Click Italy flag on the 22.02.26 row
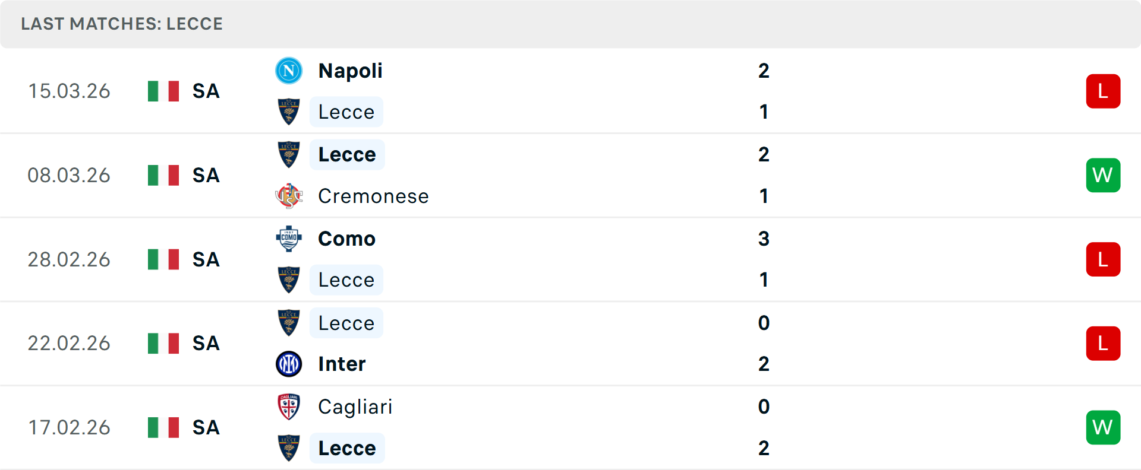Image resolution: width=1141 pixels, height=470 pixels. (163, 343)
